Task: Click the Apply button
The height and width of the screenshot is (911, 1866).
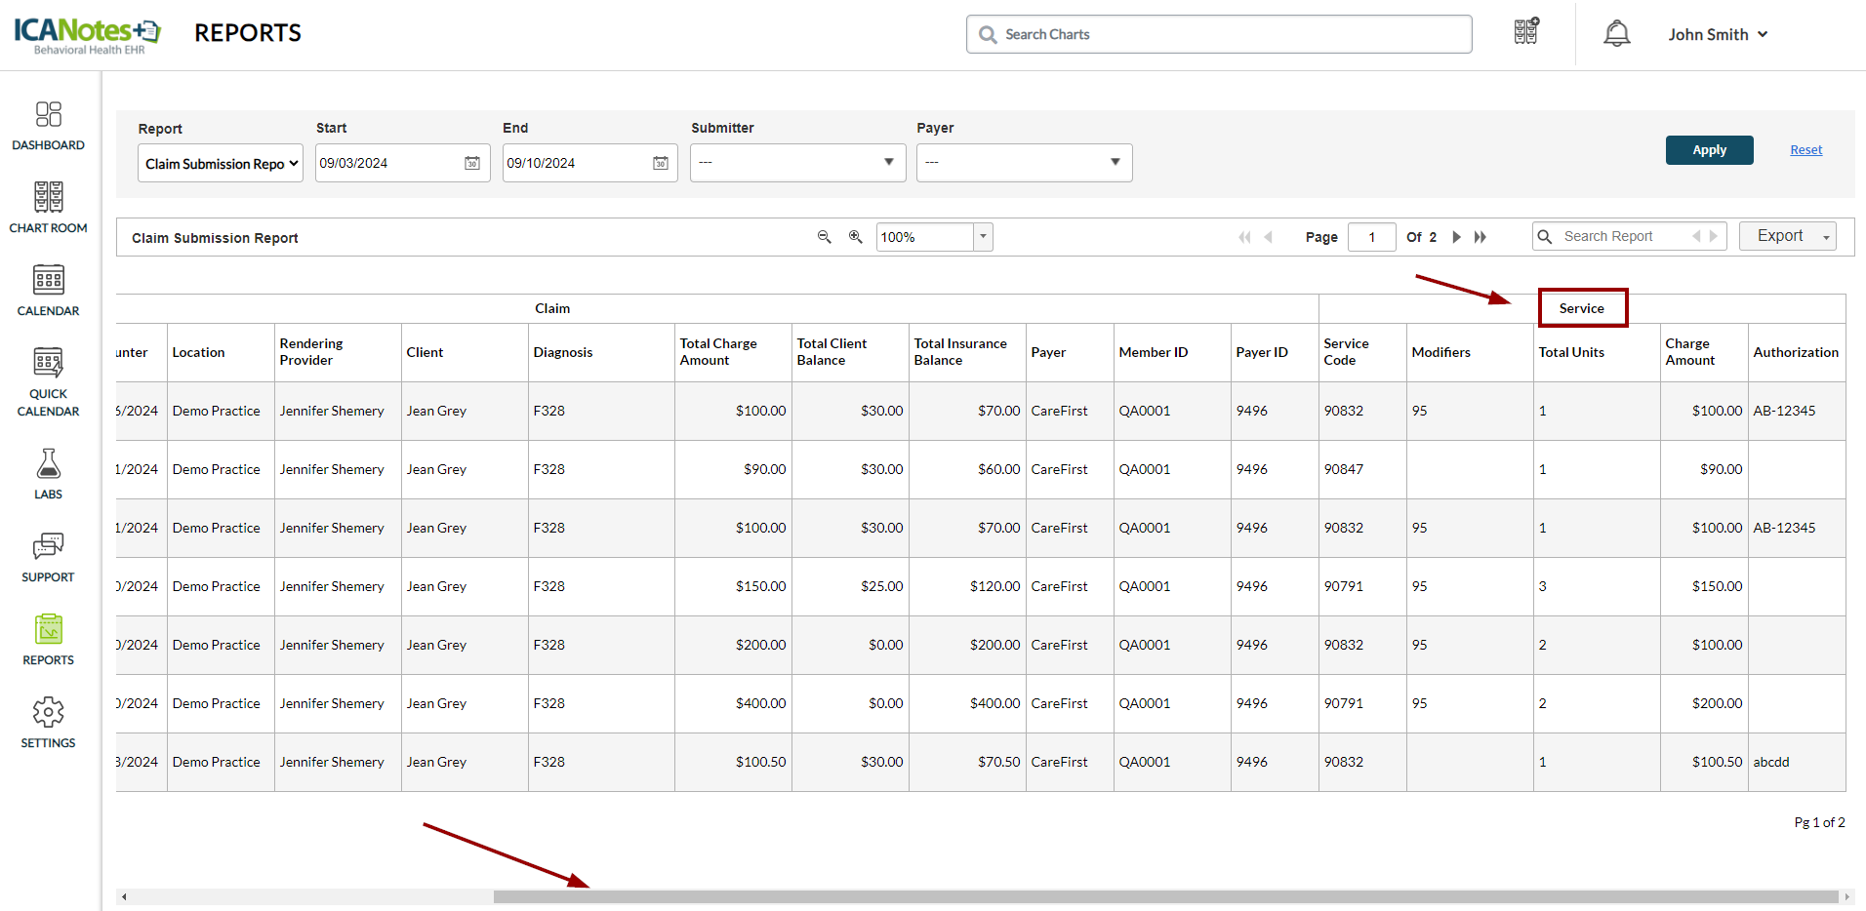Action: tap(1709, 150)
